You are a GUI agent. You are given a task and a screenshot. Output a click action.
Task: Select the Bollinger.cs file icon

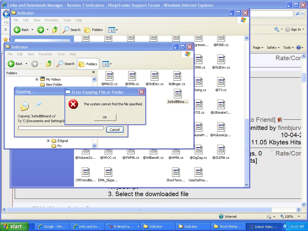[177, 79]
